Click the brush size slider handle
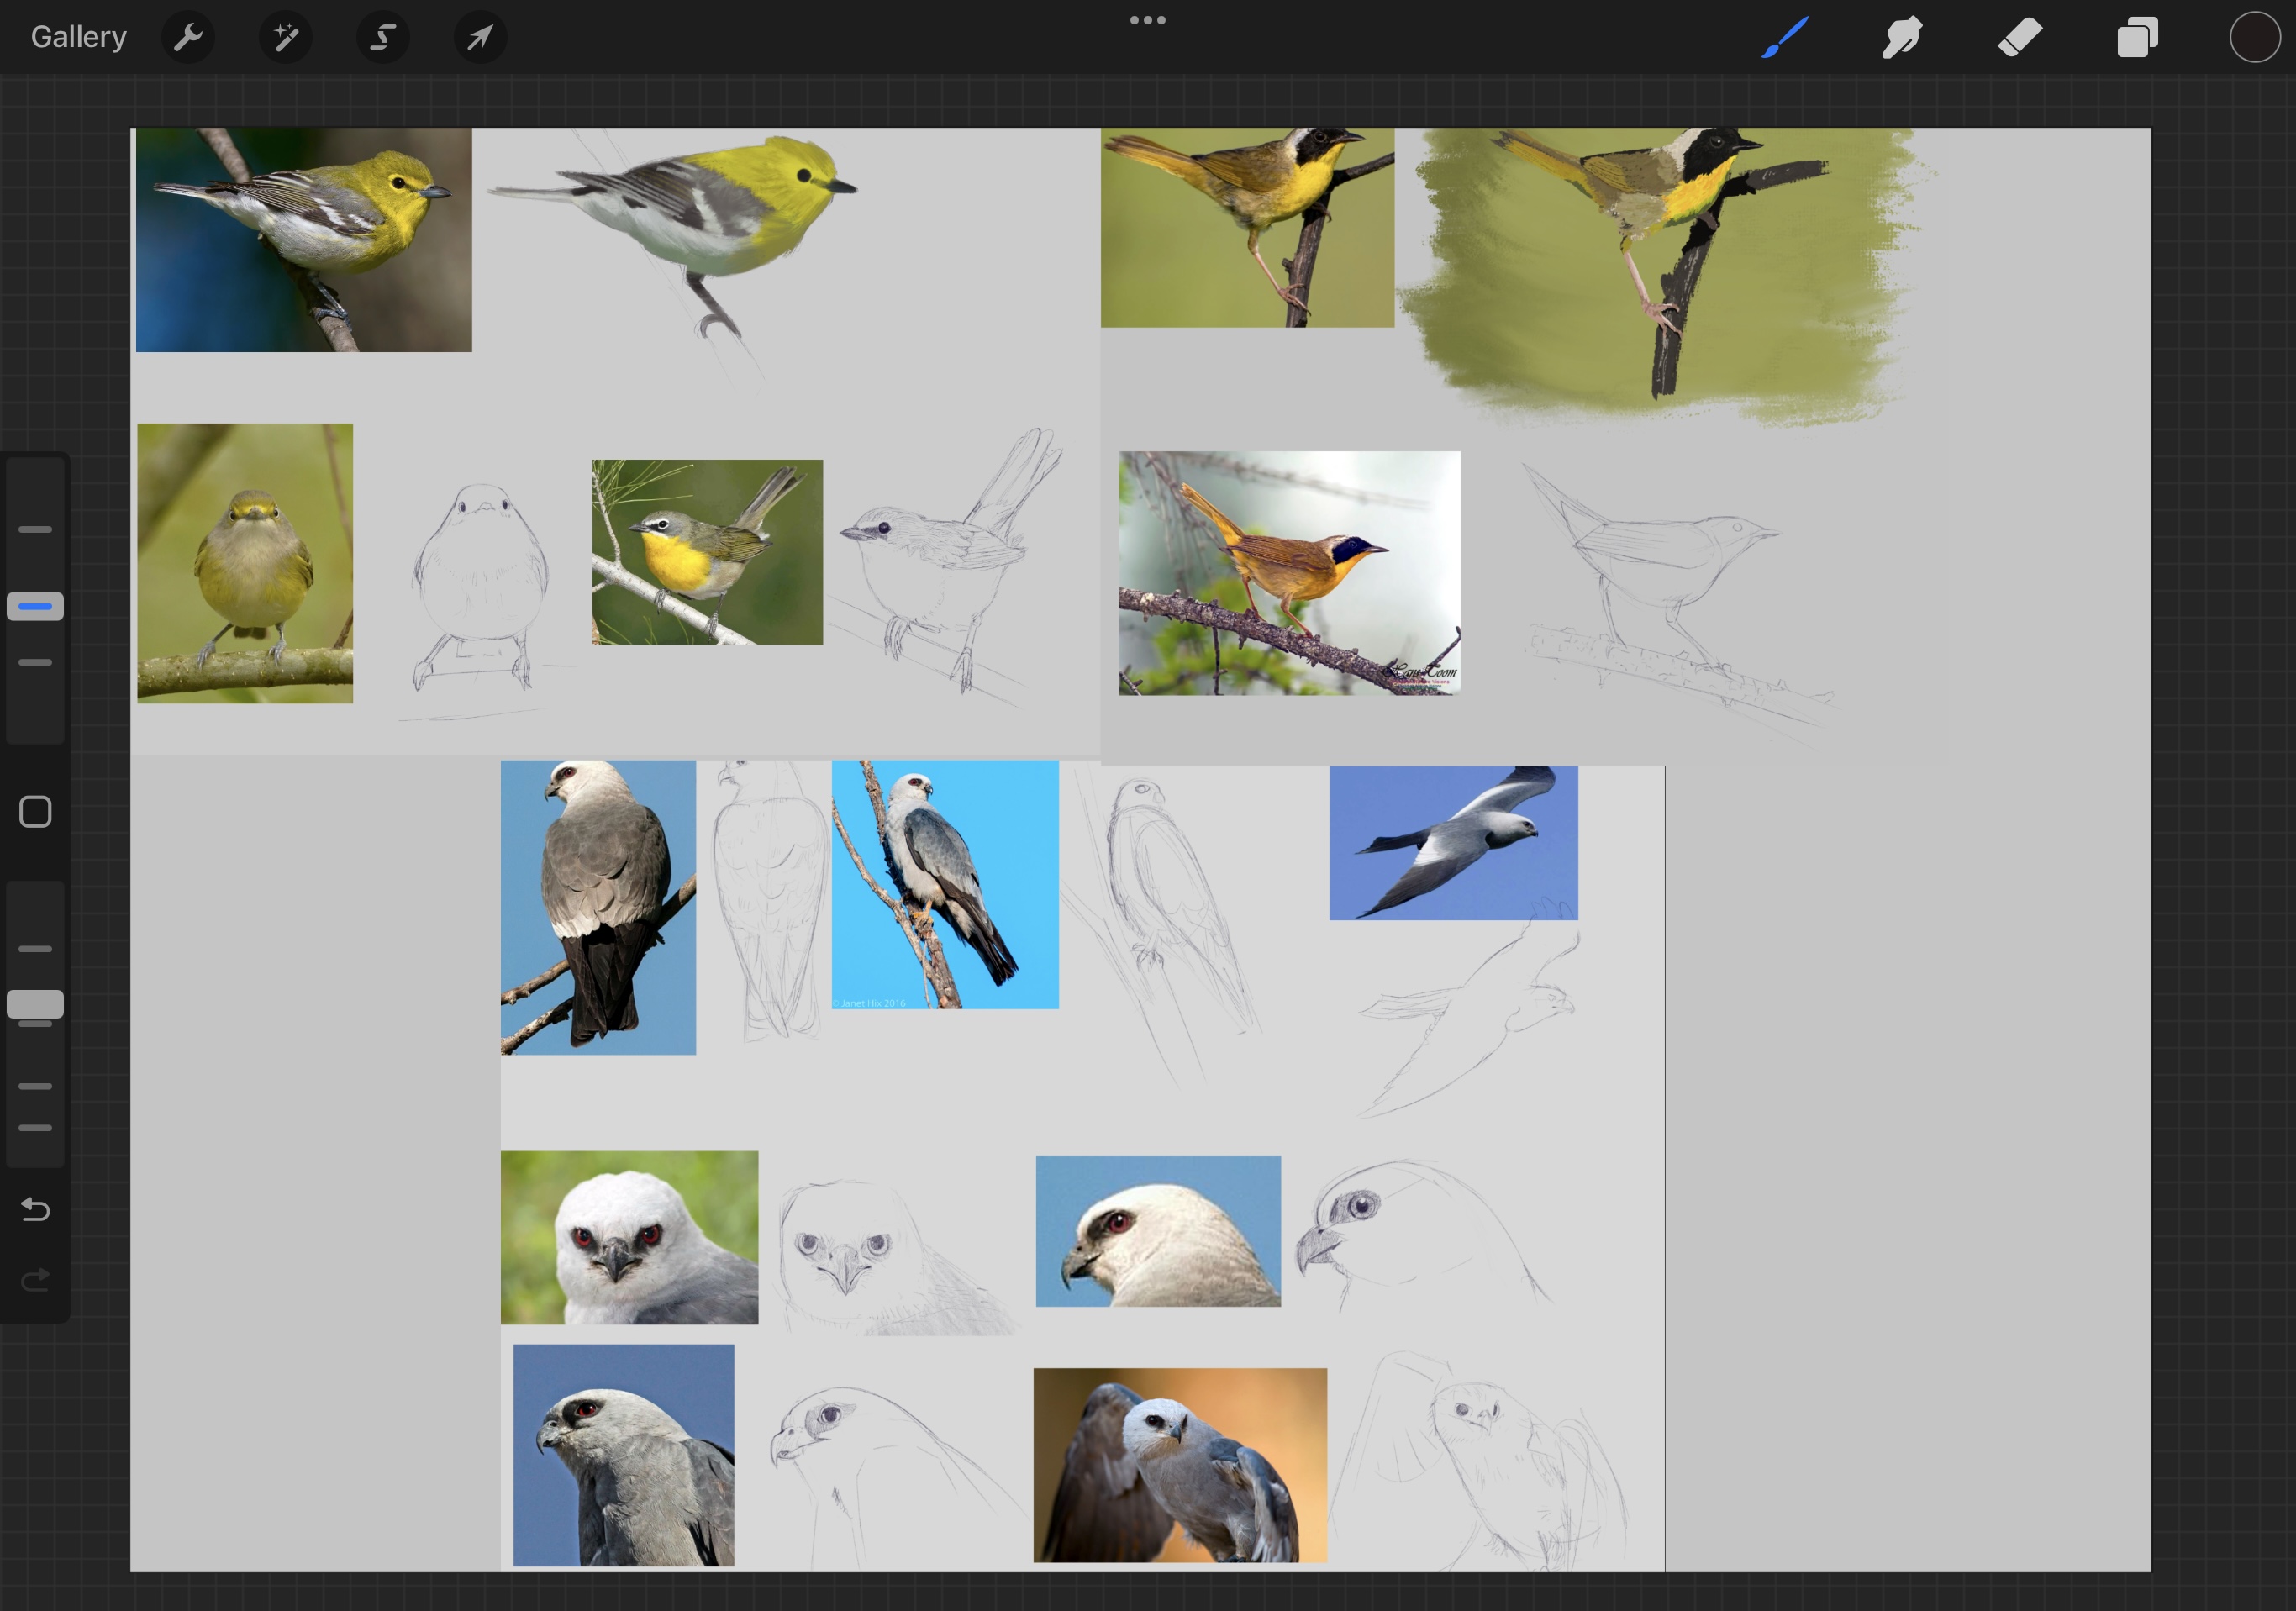Viewport: 2296px width, 1611px height. tap(35, 606)
